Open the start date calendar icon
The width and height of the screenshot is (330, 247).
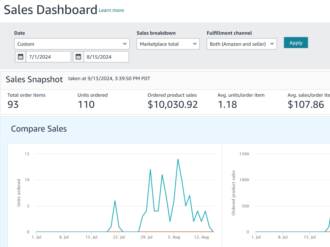pos(20,57)
